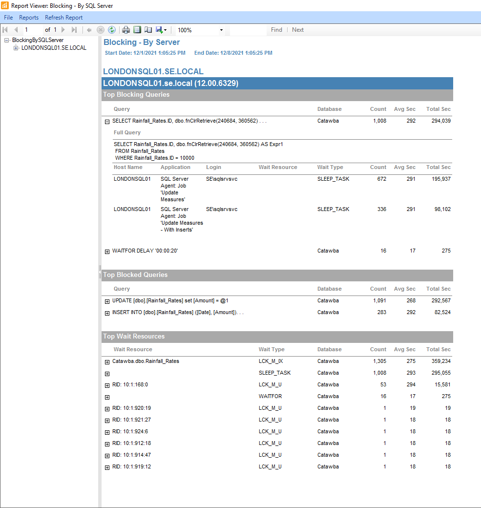Select BlockingBySQLServer in document map
Image resolution: width=481 pixels, height=508 pixels.
click(x=38, y=40)
